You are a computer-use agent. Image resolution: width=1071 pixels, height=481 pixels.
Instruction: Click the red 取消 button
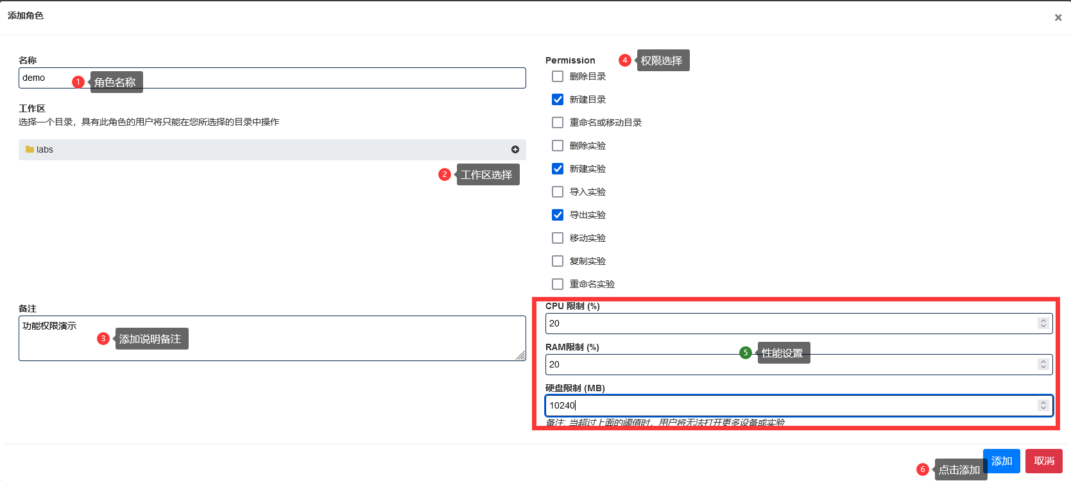coord(1043,461)
